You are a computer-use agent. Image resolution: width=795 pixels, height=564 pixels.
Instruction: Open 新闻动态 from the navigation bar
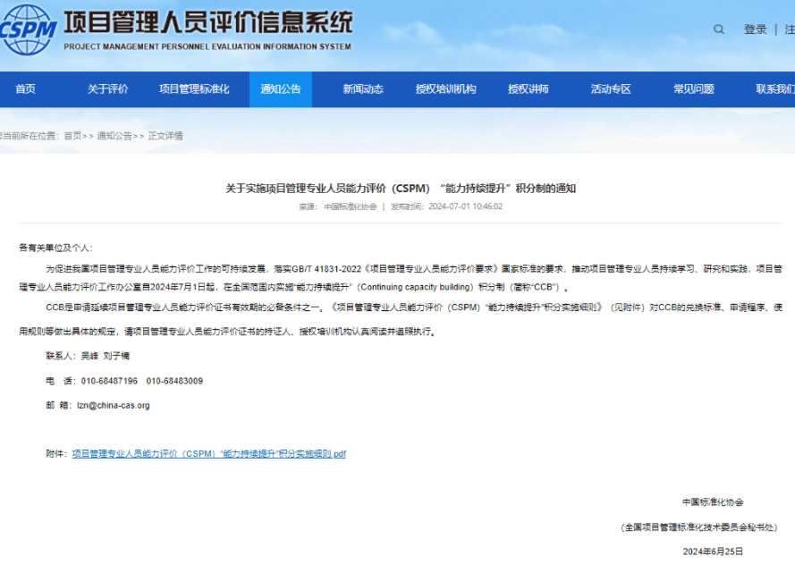point(361,89)
